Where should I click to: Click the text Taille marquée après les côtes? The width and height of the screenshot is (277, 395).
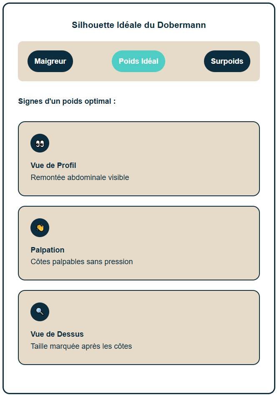81,346
